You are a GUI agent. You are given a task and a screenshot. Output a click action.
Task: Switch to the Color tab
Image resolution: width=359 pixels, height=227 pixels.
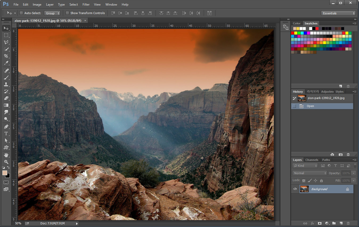[297, 23]
